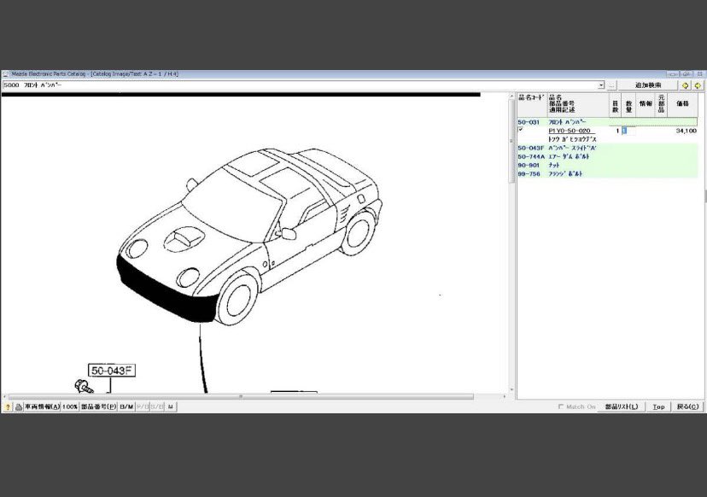Click vertical scrollbar thumb beside diagram
The width and height of the screenshot is (707, 497).
(511, 141)
